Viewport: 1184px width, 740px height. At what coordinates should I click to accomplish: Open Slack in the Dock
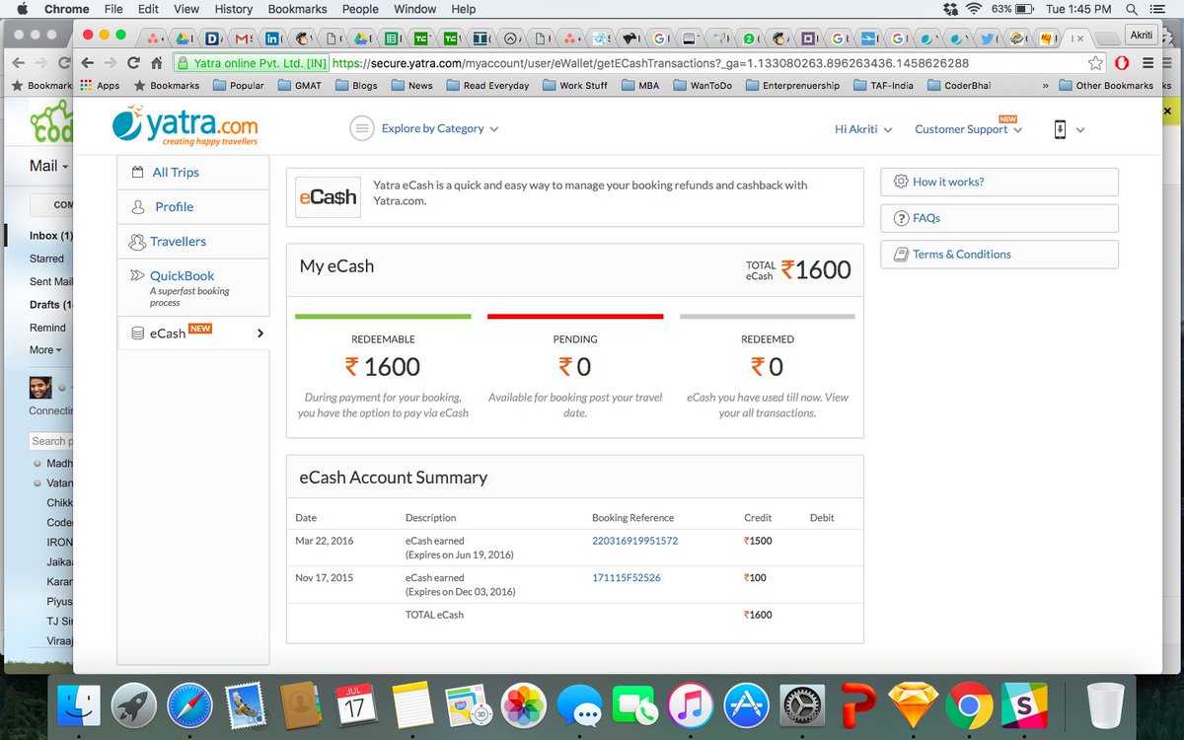pos(1025,705)
